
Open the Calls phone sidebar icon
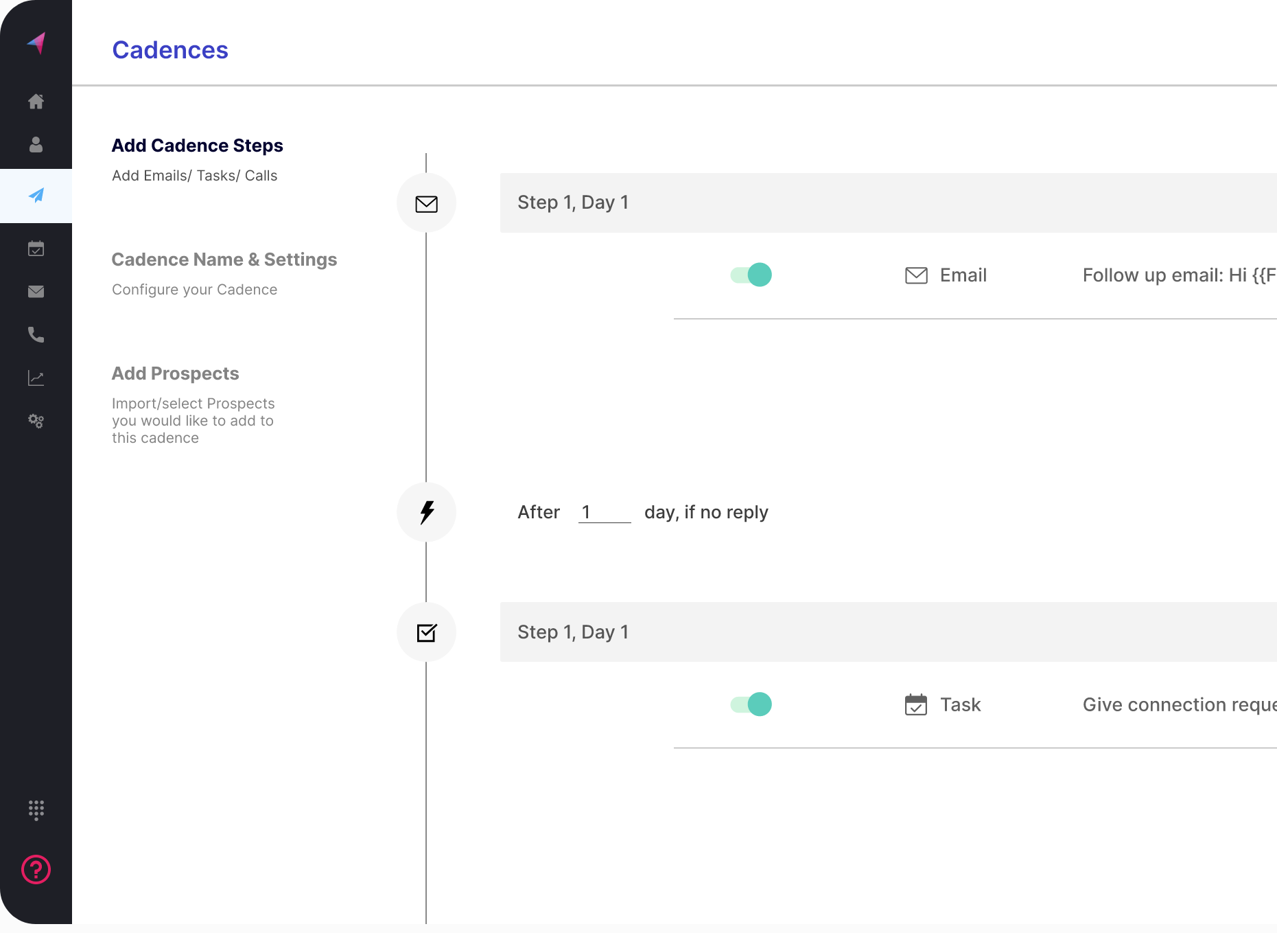(36, 334)
